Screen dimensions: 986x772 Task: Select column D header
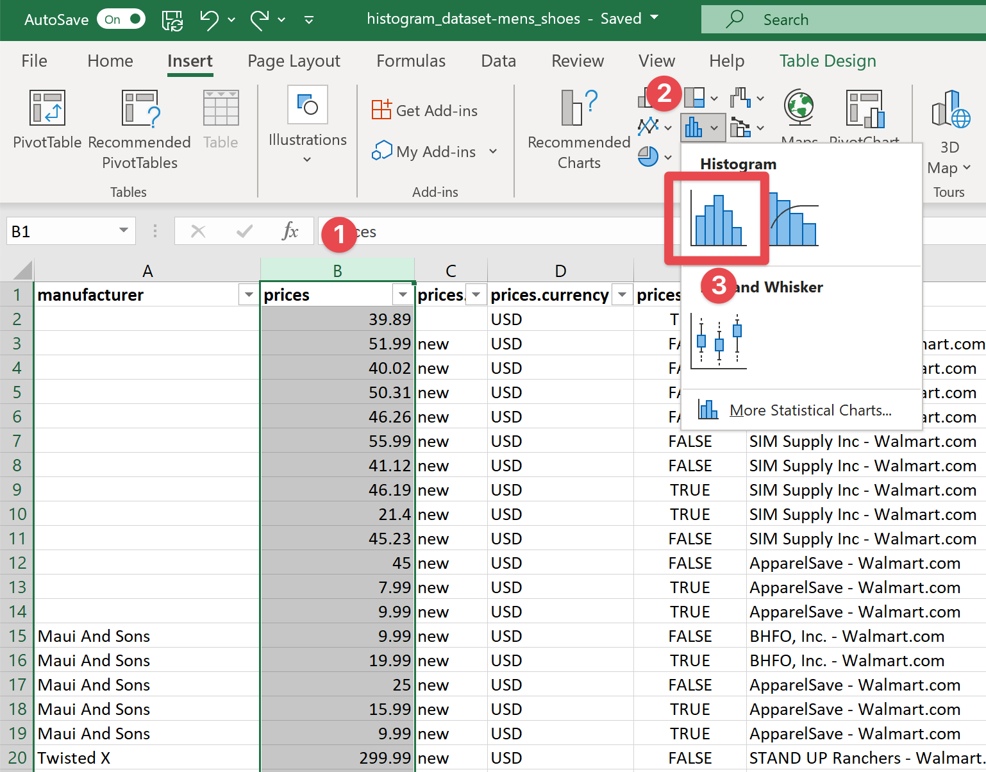560,271
